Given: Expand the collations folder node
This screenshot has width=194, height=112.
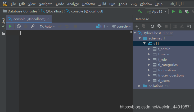Looking at the screenshot, I should [x=139, y=86].
